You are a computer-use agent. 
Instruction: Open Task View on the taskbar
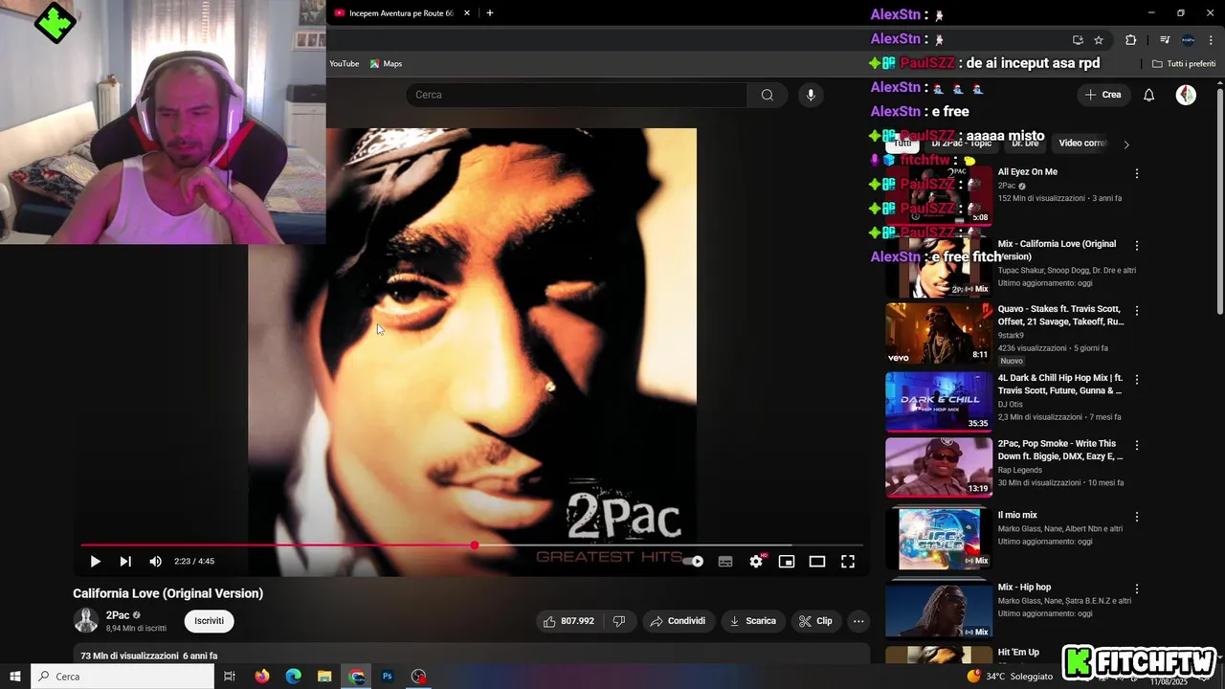click(230, 677)
